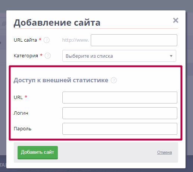Cancel via the Отмена link
Image resolution: width=193 pixels, height=172 pixels.
click(164, 152)
